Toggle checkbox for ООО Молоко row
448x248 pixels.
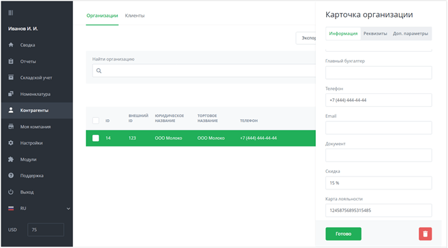(96, 138)
